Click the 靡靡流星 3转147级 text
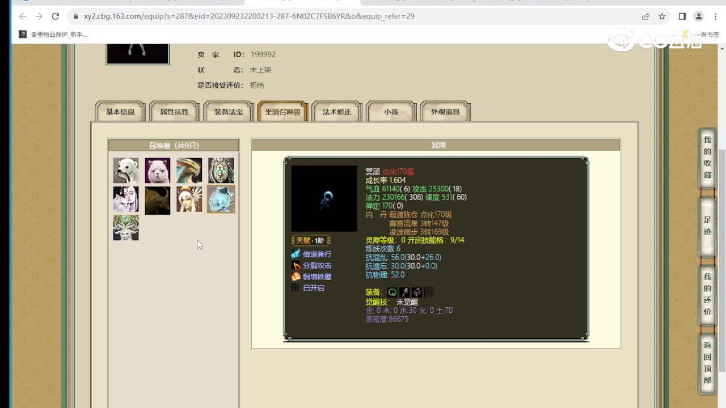This screenshot has height=408, width=726. coord(419,223)
